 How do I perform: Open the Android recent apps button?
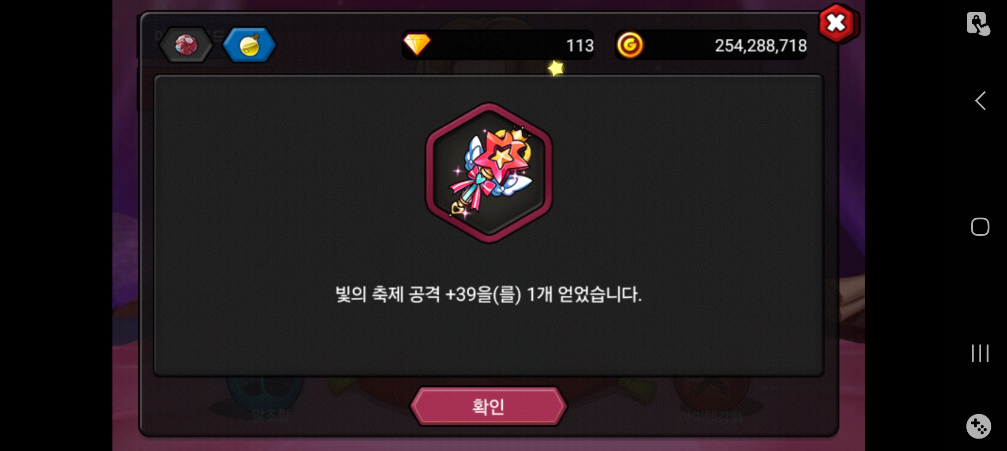pos(980,353)
